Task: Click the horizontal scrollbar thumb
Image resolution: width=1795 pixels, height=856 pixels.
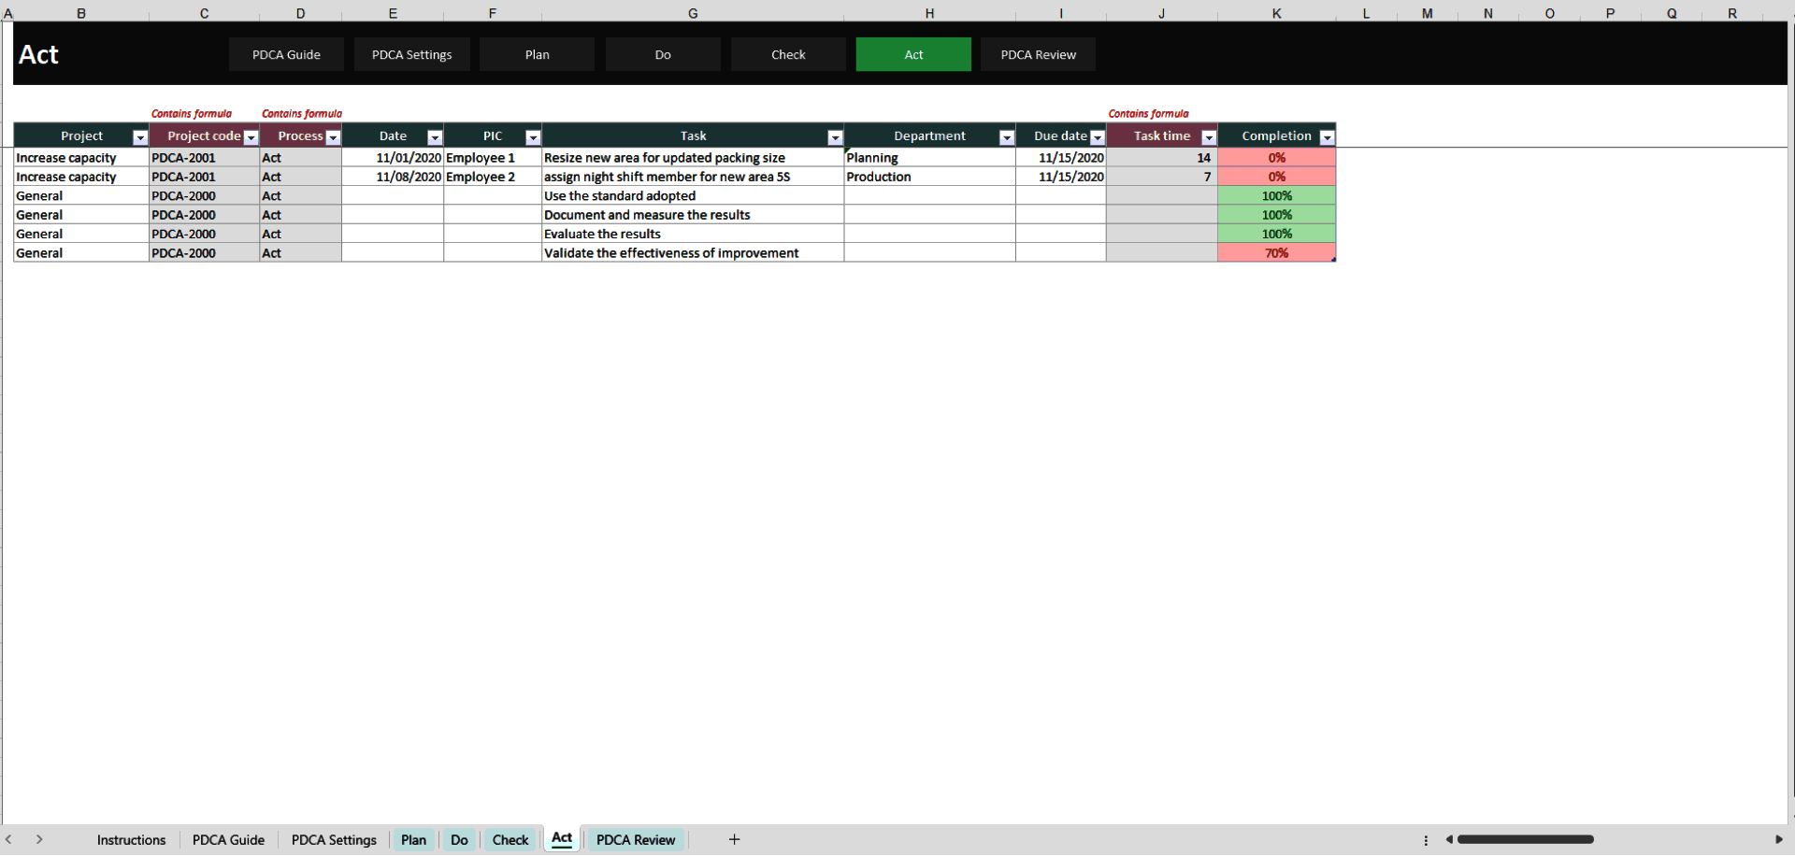Action: (x=1524, y=839)
